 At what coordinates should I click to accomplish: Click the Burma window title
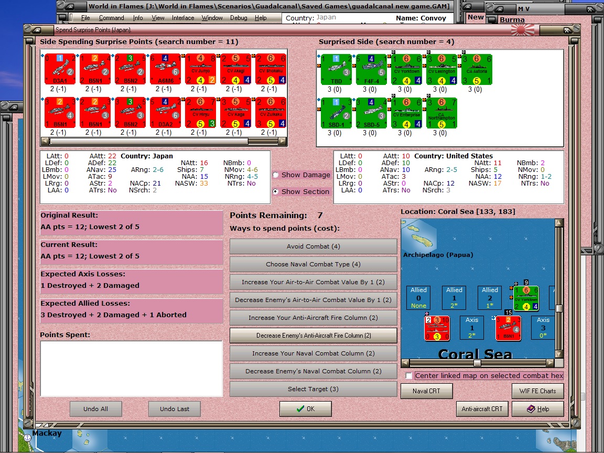[x=512, y=19]
